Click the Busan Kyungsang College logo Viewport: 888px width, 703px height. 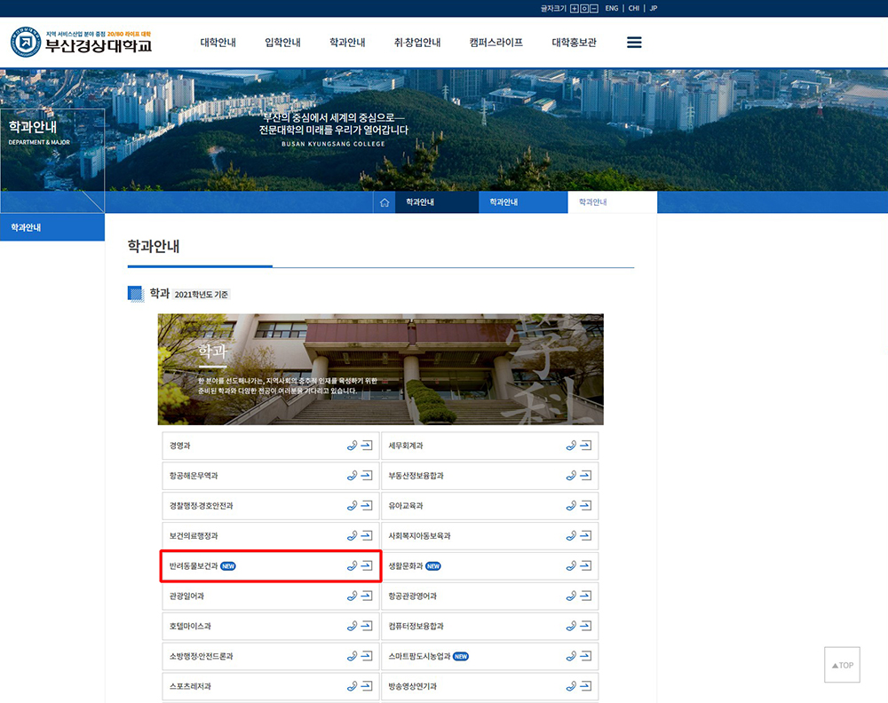point(82,42)
